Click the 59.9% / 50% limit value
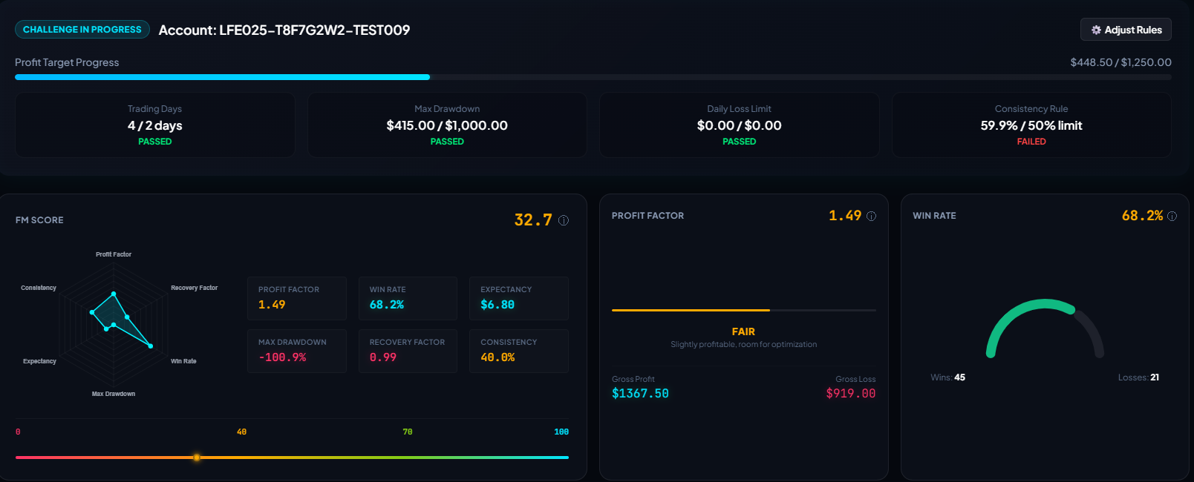Image resolution: width=1194 pixels, height=482 pixels. coord(1031,125)
